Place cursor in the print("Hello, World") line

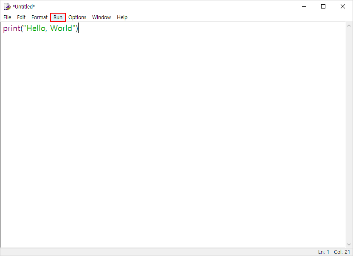[x=40, y=28]
